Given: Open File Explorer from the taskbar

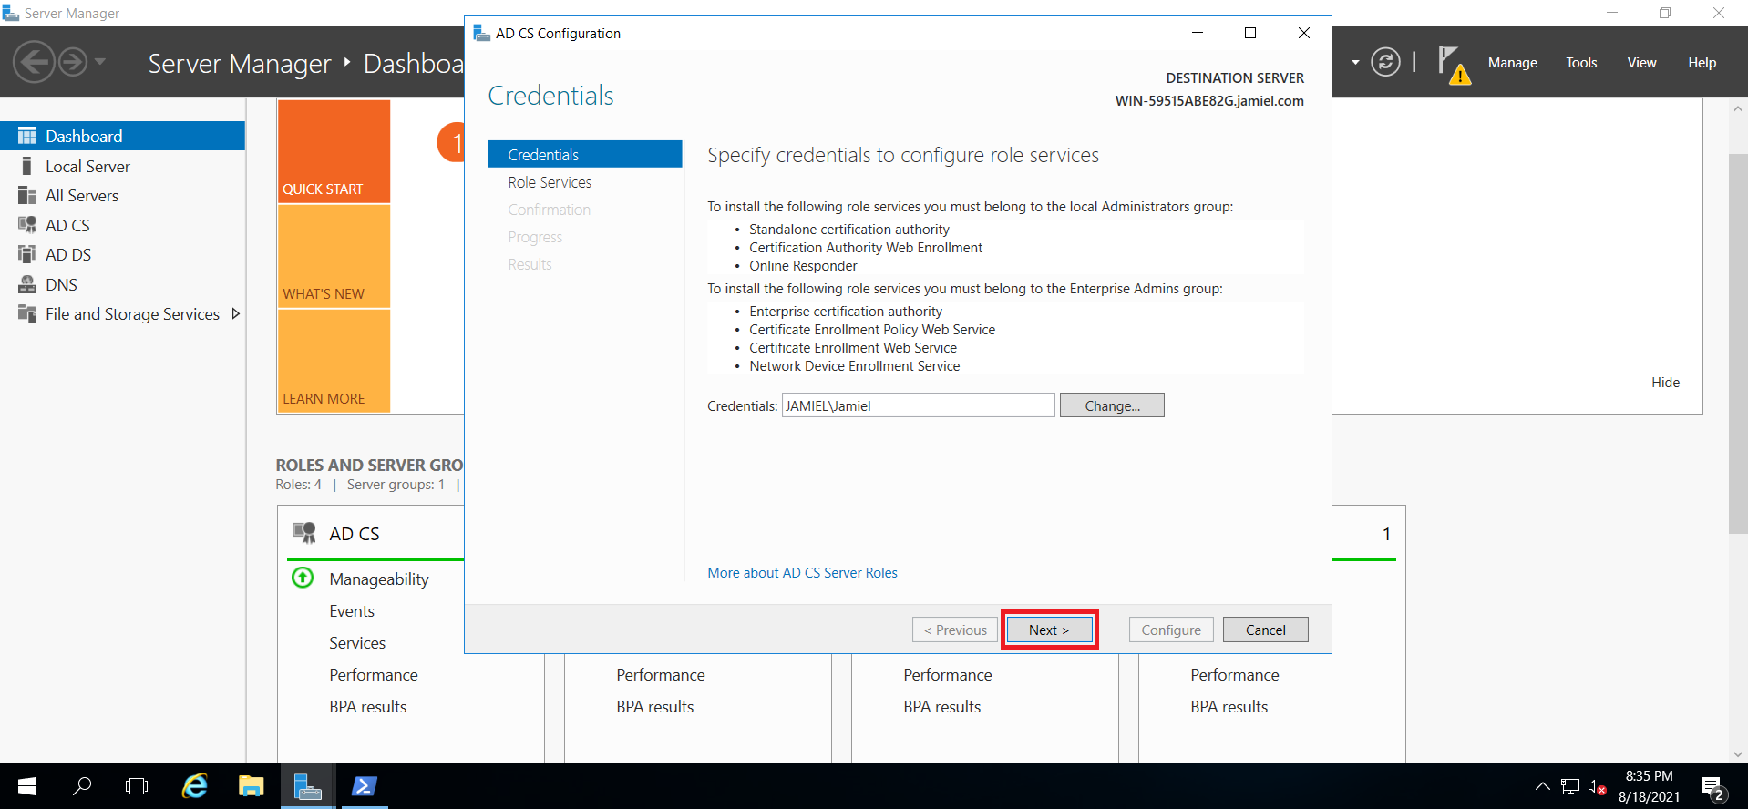Looking at the screenshot, I should [x=251, y=786].
